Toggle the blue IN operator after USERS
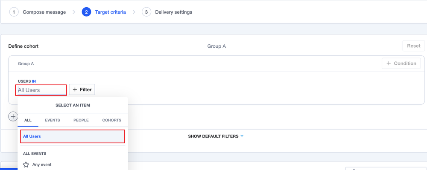 tap(34, 81)
